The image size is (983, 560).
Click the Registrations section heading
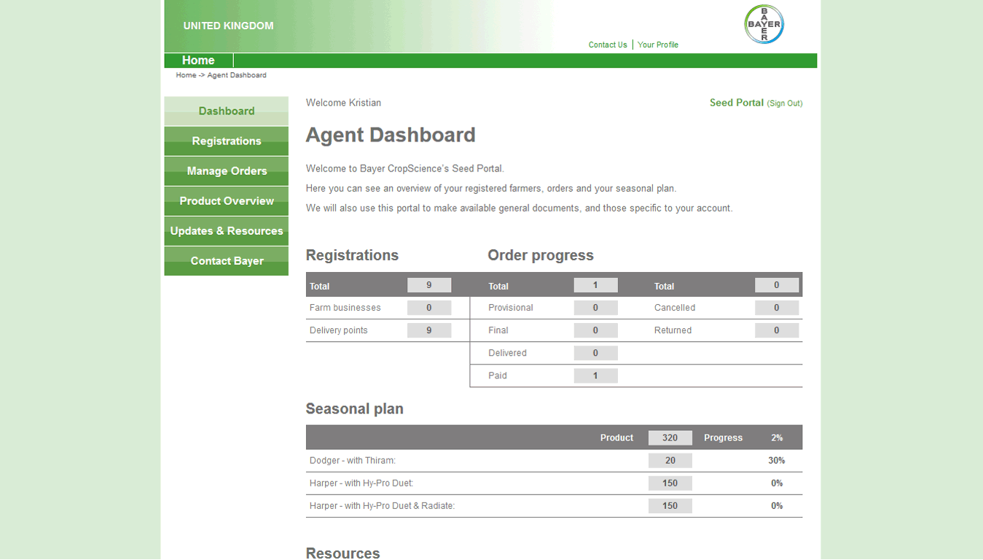tap(352, 255)
